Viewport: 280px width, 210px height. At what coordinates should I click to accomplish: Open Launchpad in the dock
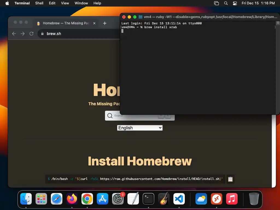(x=41, y=199)
